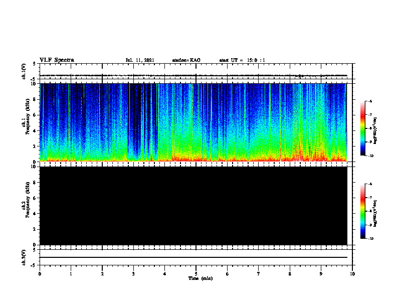Click the time axis tick label "2"

coord(102,274)
